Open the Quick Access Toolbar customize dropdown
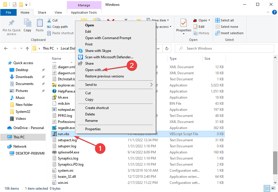 (x=26, y=5)
